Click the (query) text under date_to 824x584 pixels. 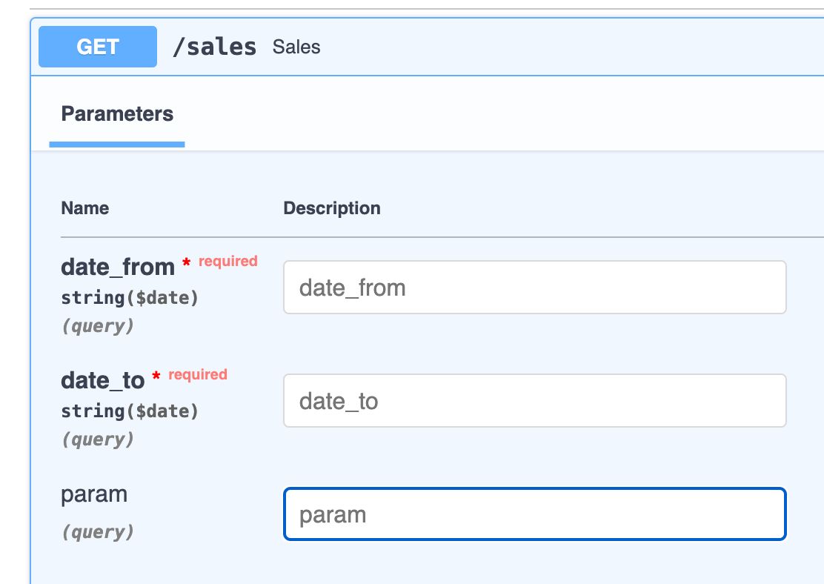97,439
